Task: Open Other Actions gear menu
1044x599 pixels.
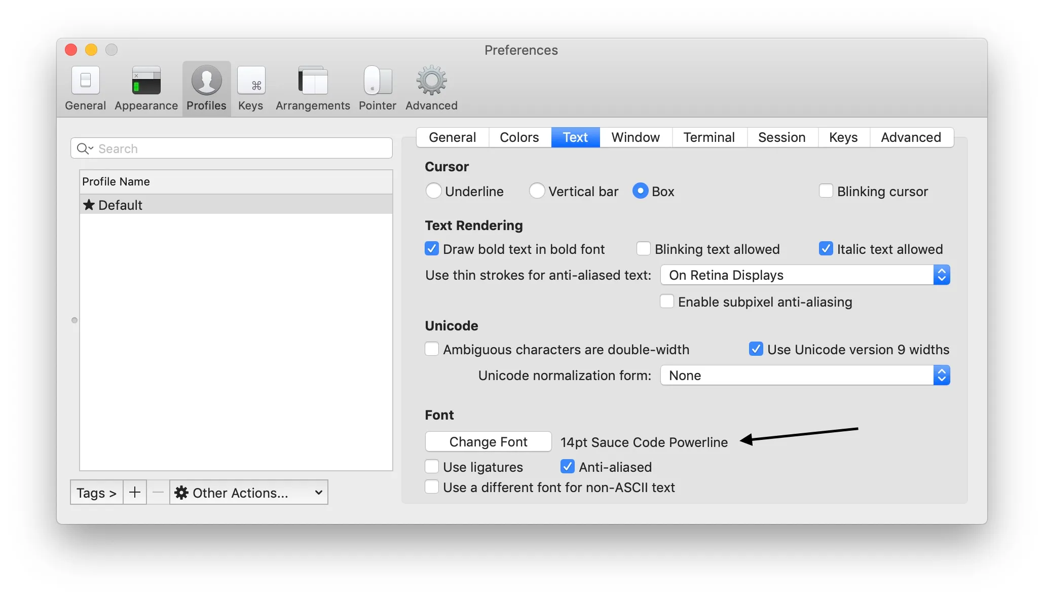Action: tap(248, 492)
